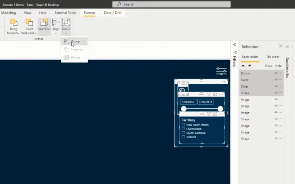Image resolution: width=295 pixels, height=184 pixels.
Task: Move selected layer down with down arrow
Action: click(249, 65)
